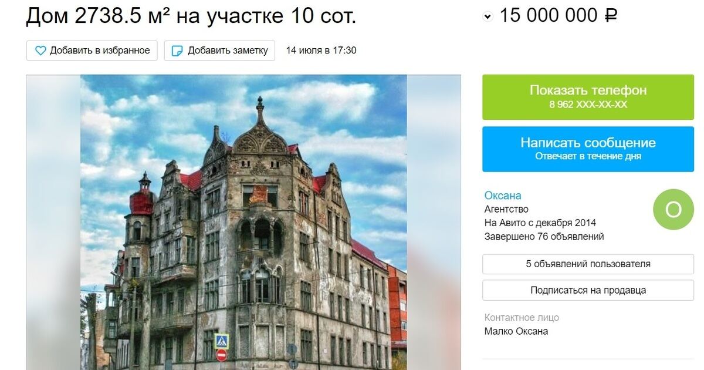This screenshot has width=704, height=370.
Task: Click the green avatar circle with letter O
Action: 673,209
